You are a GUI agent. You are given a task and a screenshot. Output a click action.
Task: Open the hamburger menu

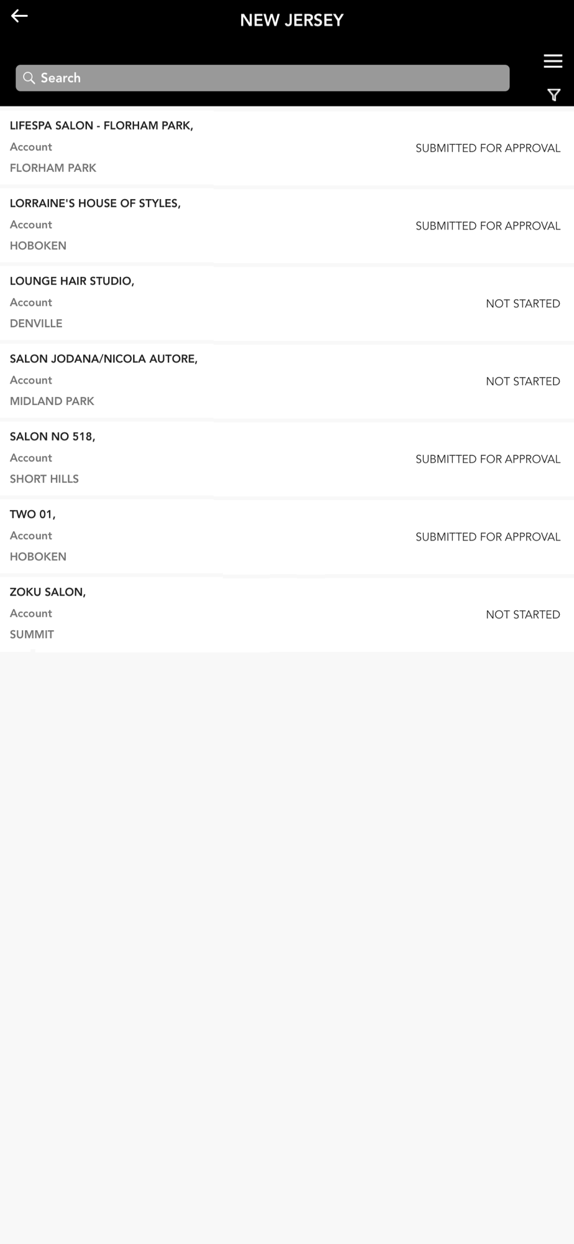tap(552, 61)
